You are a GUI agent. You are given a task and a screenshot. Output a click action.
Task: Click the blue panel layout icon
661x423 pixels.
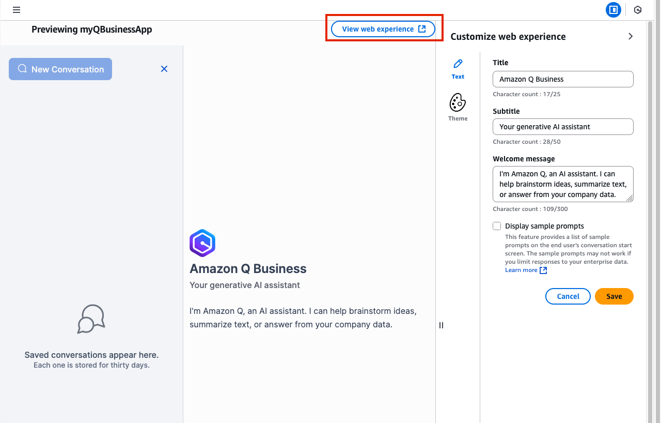pyautogui.click(x=613, y=10)
